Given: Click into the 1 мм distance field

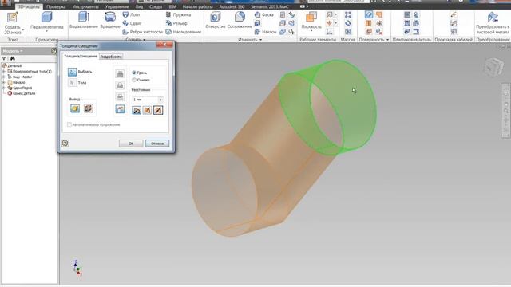Looking at the screenshot, I should click(145, 100).
